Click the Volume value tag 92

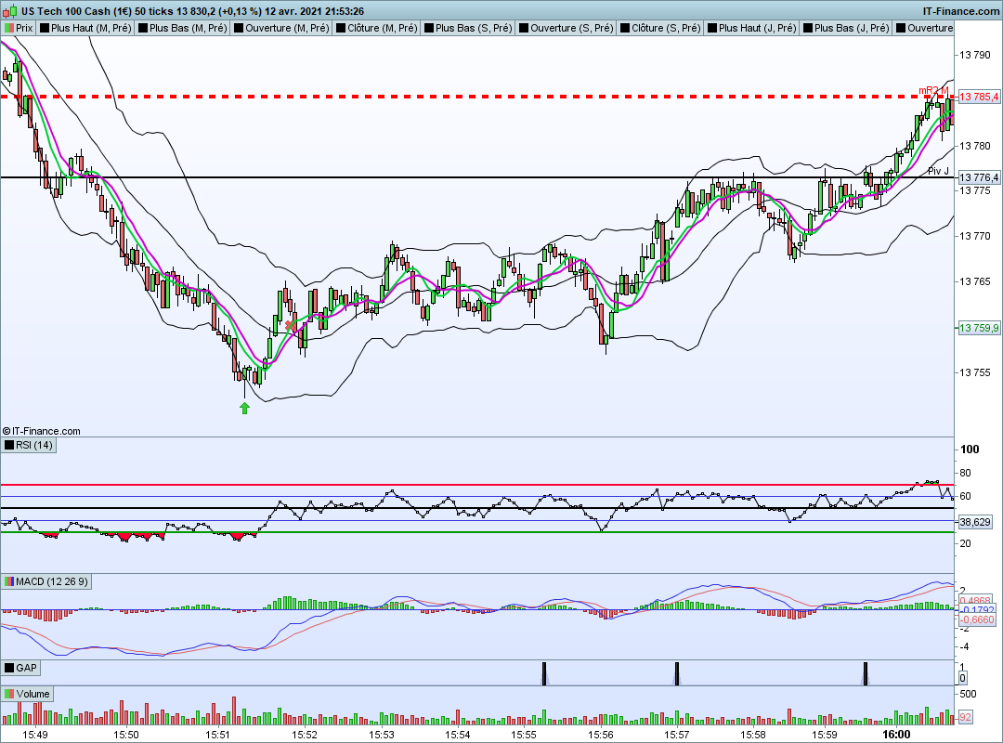(x=965, y=717)
